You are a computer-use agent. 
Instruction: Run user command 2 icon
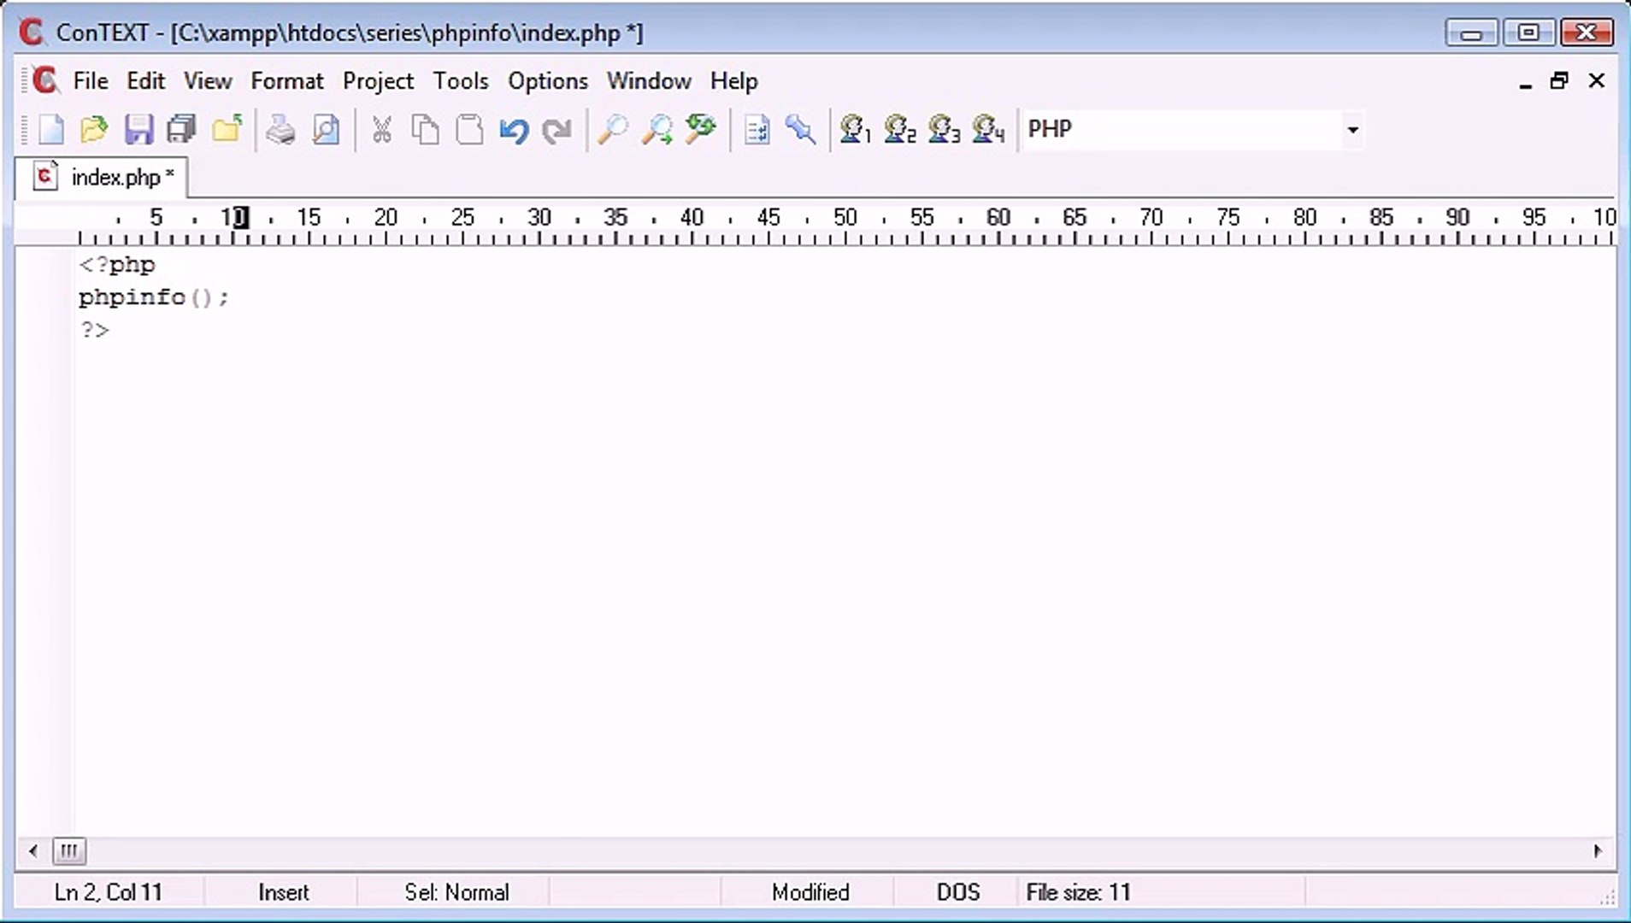(899, 130)
